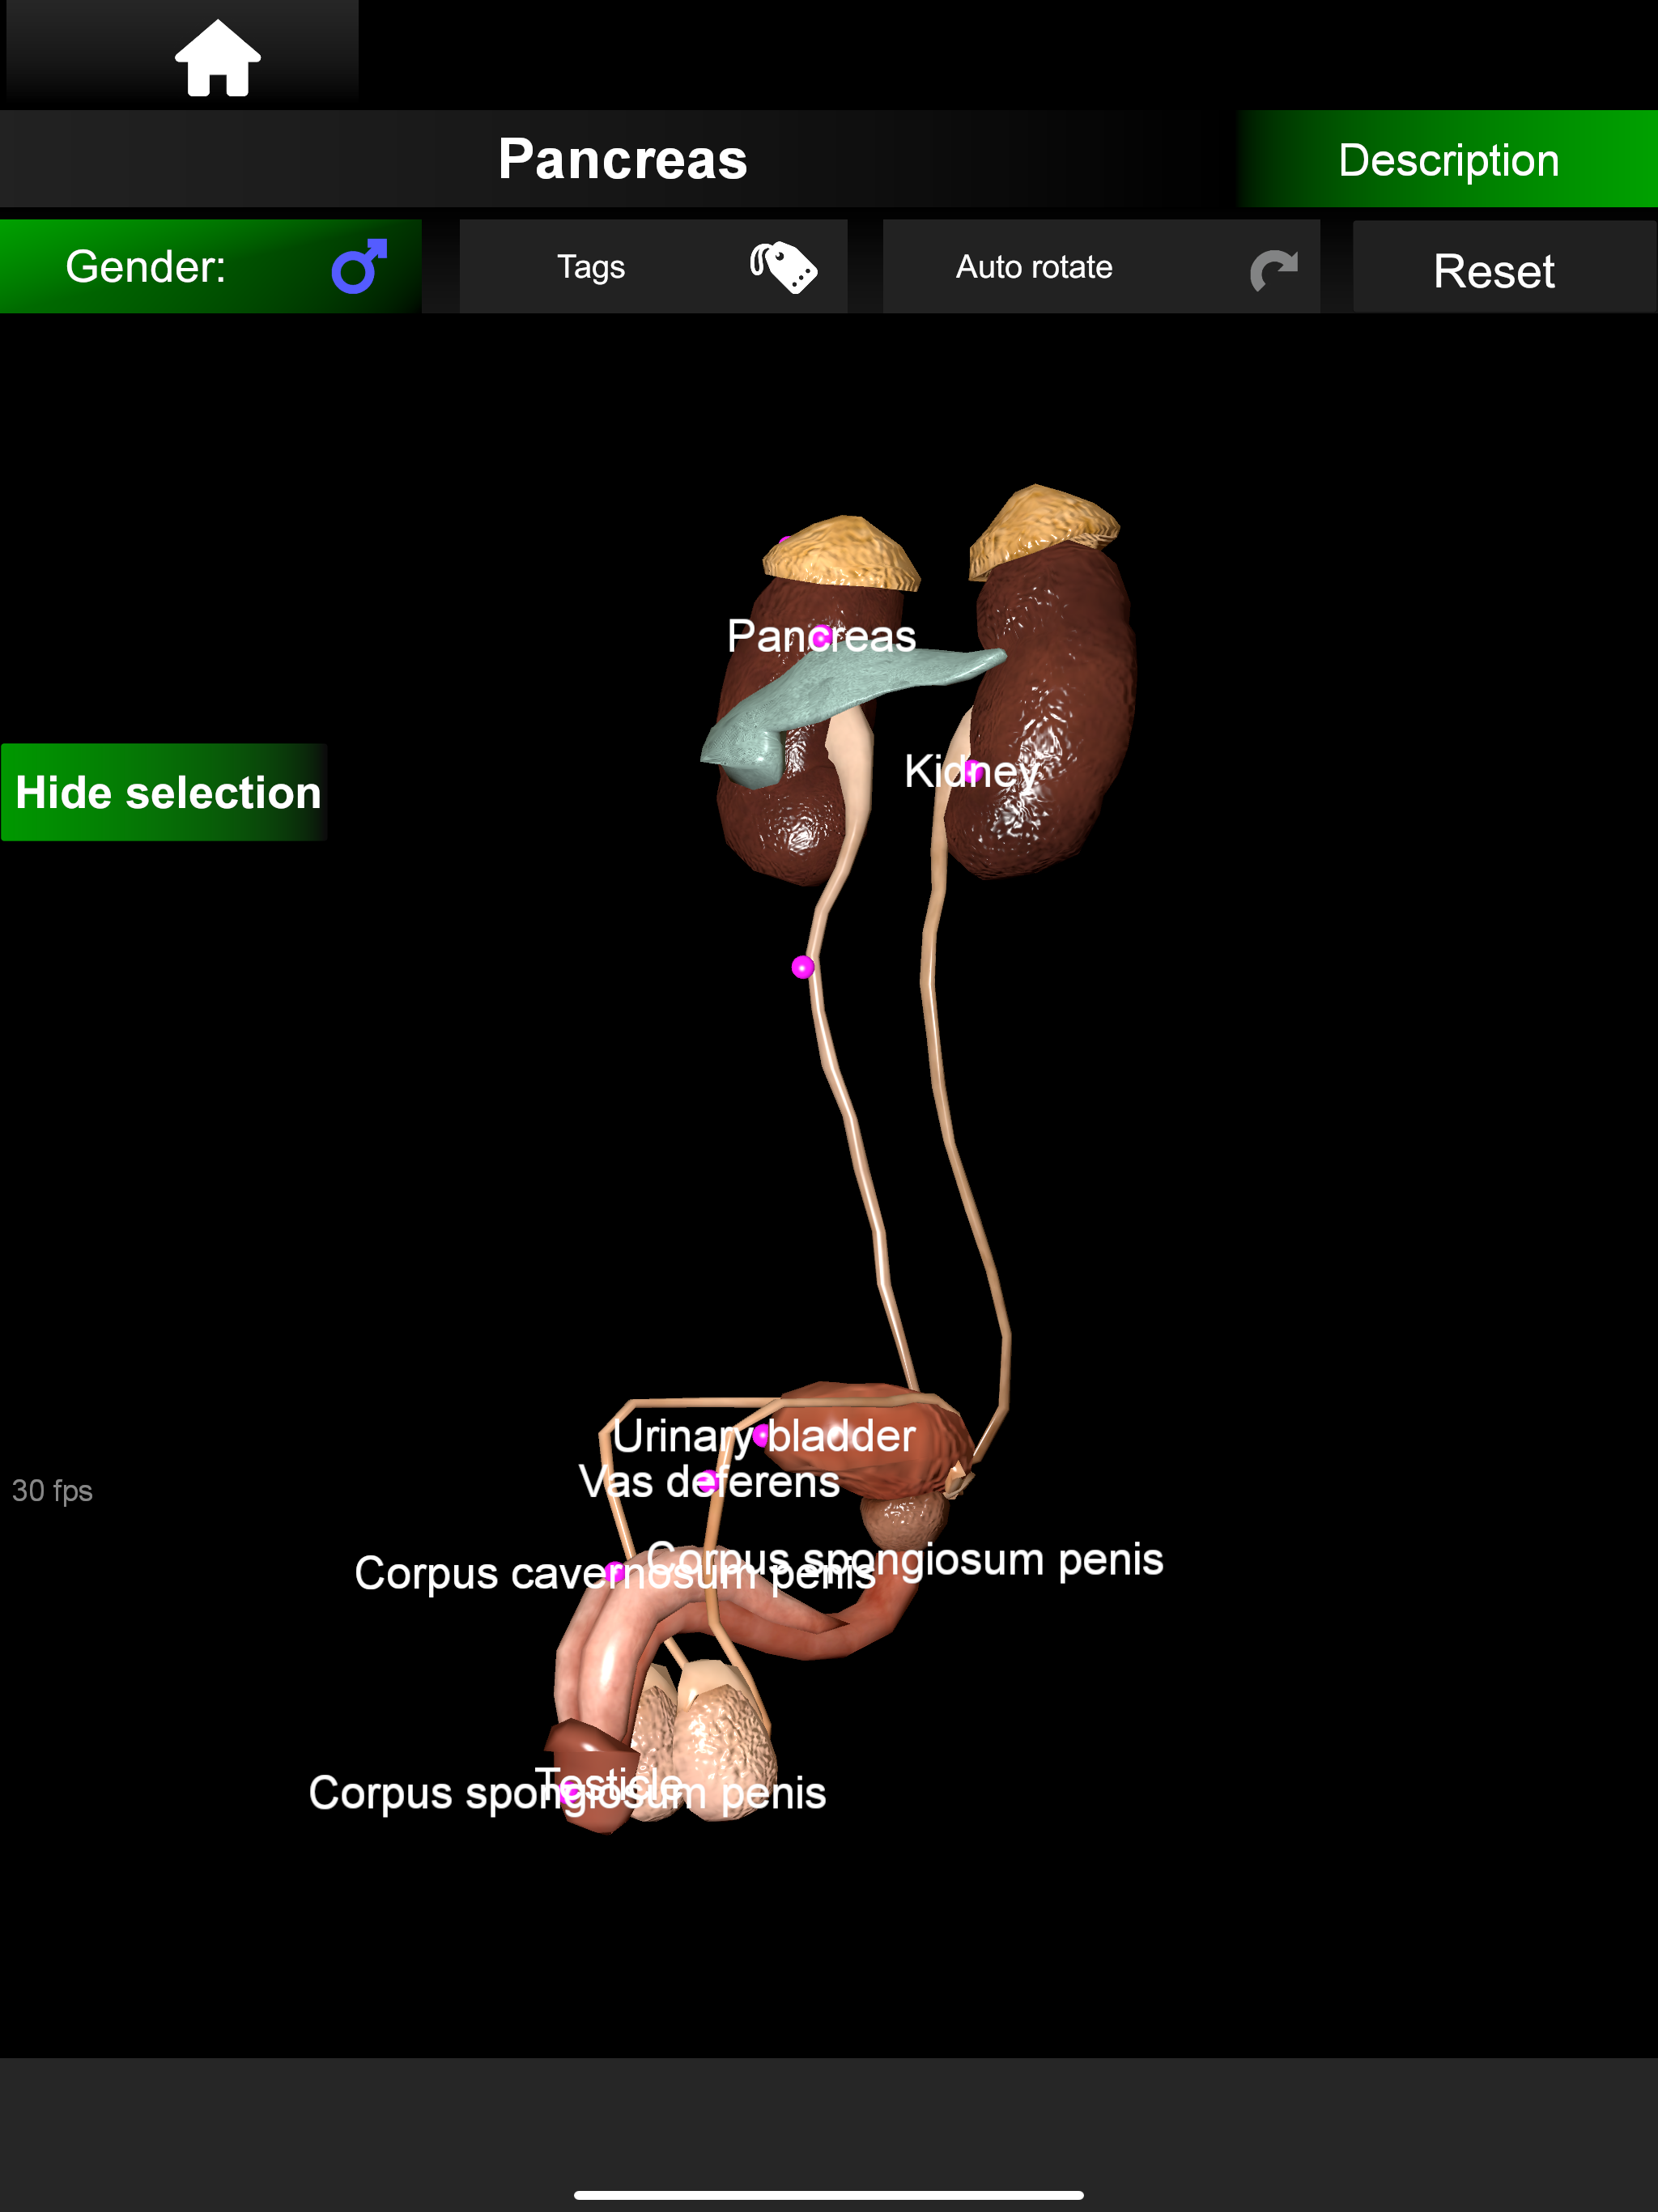Tap the Home house icon
This screenshot has width=1658, height=2212.
(x=217, y=58)
